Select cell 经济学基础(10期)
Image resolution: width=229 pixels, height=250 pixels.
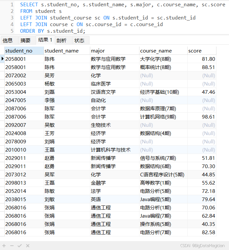pyautogui.click(x=163, y=92)
